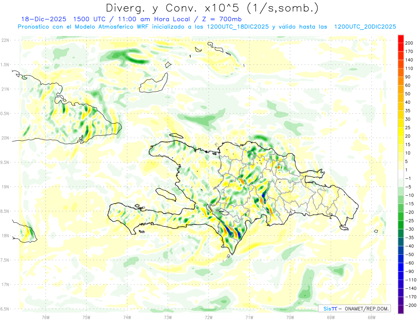Click the '6.5N' latitude label
This screenshot has height=322, width=417.
pyautogui.click(x=5, y=309)
